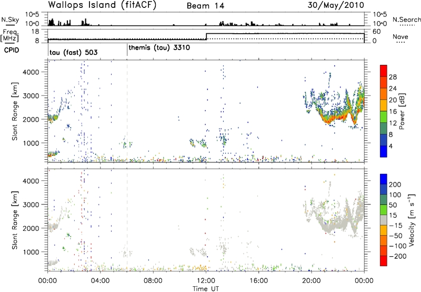421x292 pixels.
Task: Click the 'Beam 14' label
Action: pos(205,6)
